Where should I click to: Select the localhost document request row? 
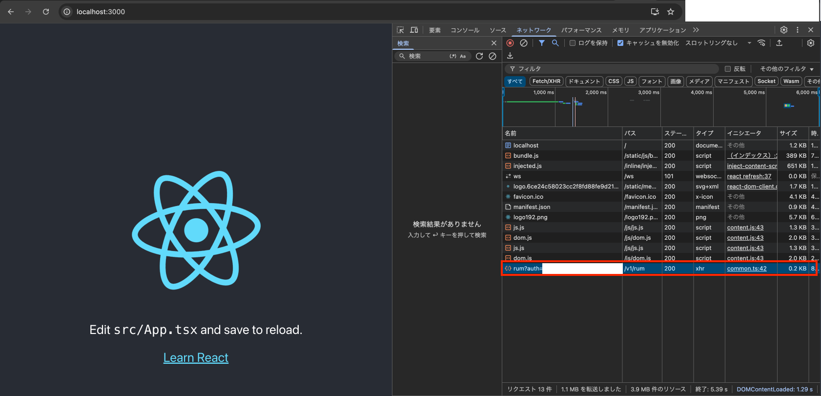pyautogui.click(x=660, y=146)
